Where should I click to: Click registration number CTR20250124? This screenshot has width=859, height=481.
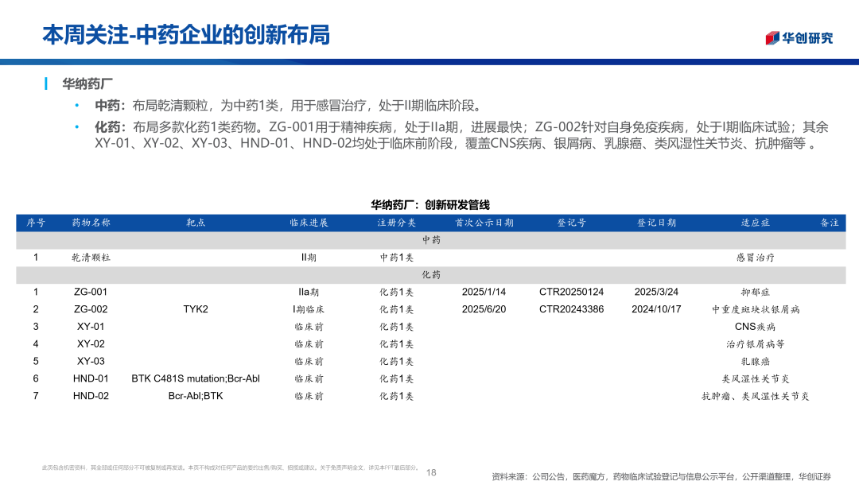[x=571, y=292]
